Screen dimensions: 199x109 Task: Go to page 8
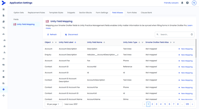178,104
